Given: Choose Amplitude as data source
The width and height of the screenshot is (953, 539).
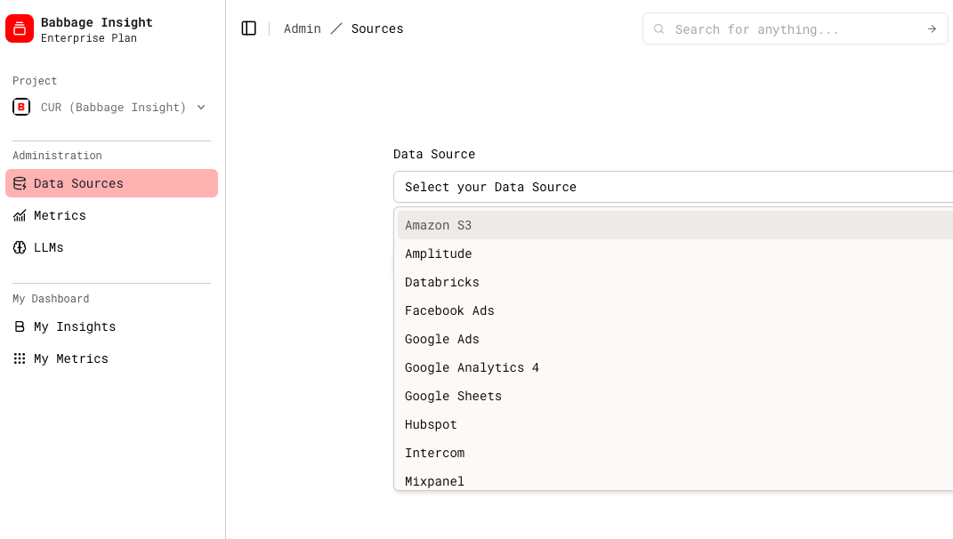Looking at the screenshot, I should (x=675, y=254).
